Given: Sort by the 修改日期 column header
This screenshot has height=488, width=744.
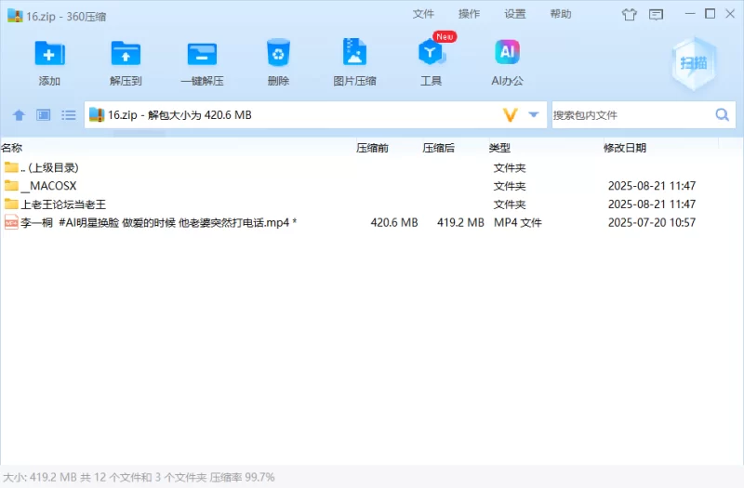Looking at the screenshot, I should click(x=625, y=148).
